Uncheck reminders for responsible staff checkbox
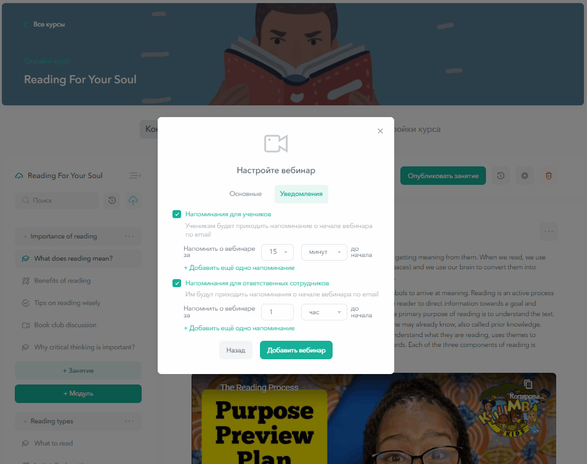 (177, 283)
